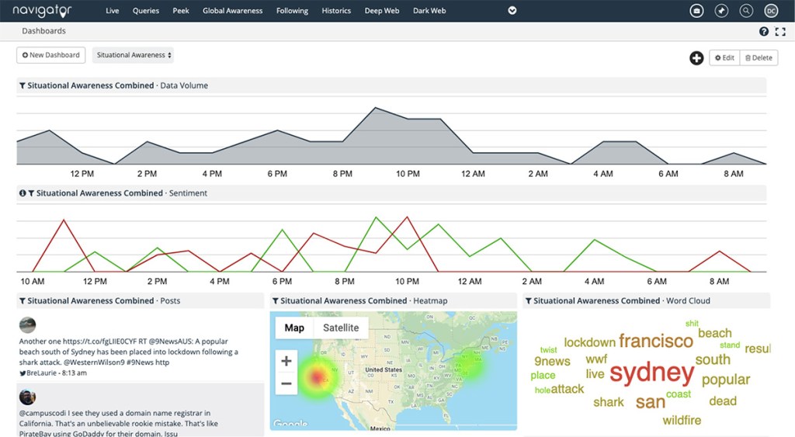Screen dimensions: 795x437
Task: Go to the Queries section
Action: point(145,11)
